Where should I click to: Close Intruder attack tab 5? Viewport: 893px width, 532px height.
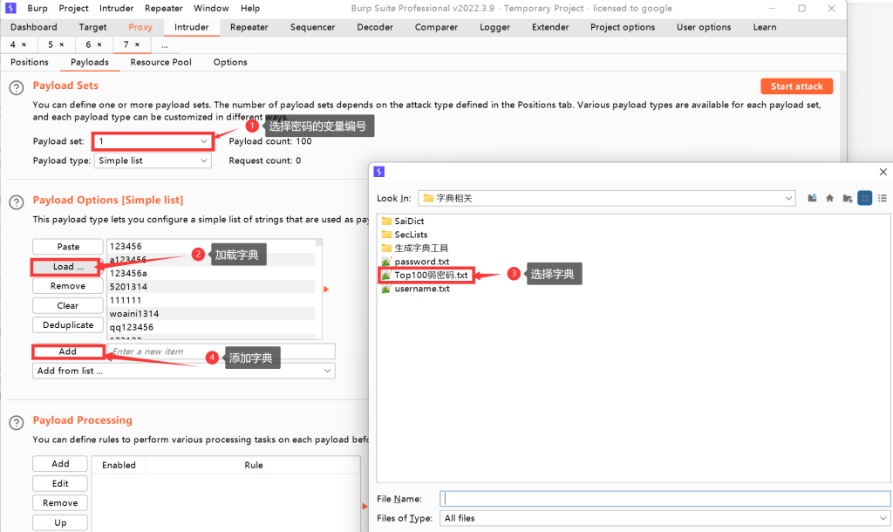pos(62,44)
